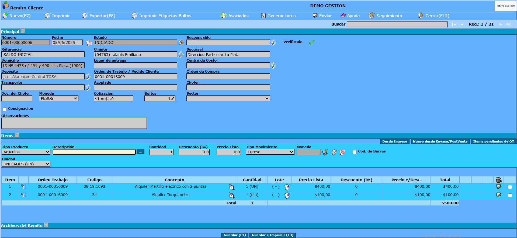Click Cerrar(F12) to close form

pos(433,16)
